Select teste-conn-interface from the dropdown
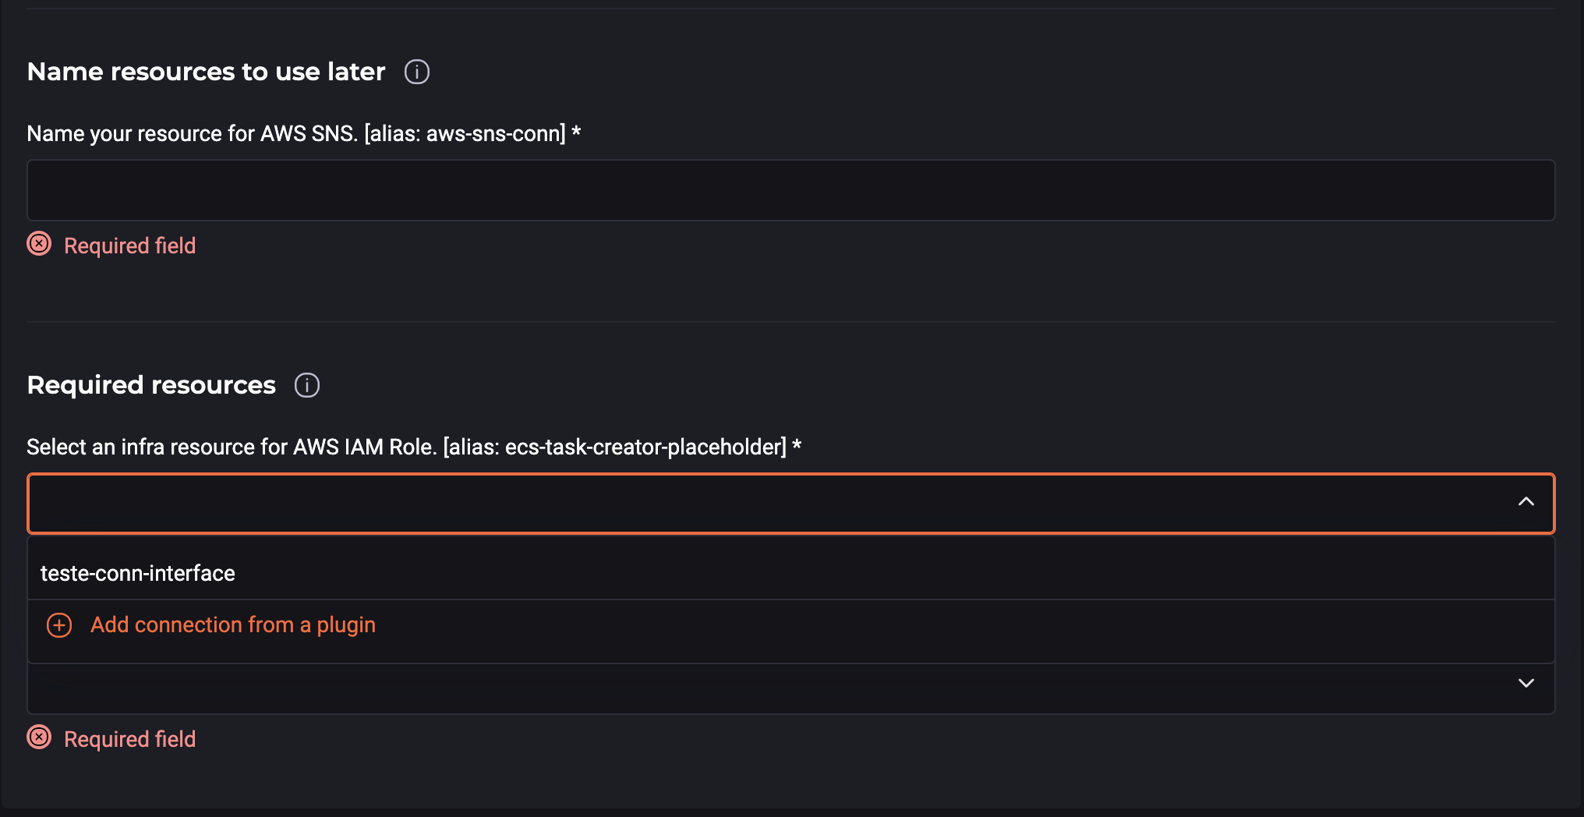 [138, 573]
